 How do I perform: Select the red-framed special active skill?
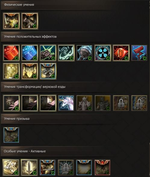click(102, 167)
